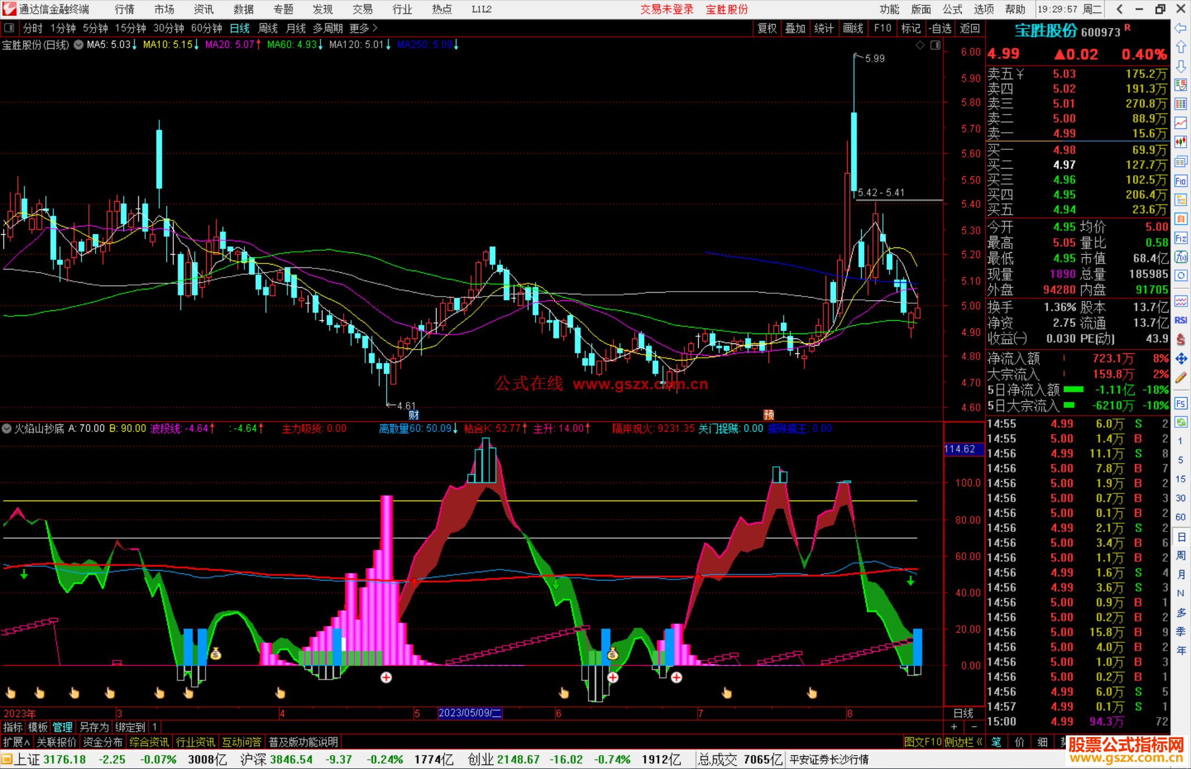Click the 另存为 button below the chart
This screenshot has height=769, width=1191.
pos(94,727)
